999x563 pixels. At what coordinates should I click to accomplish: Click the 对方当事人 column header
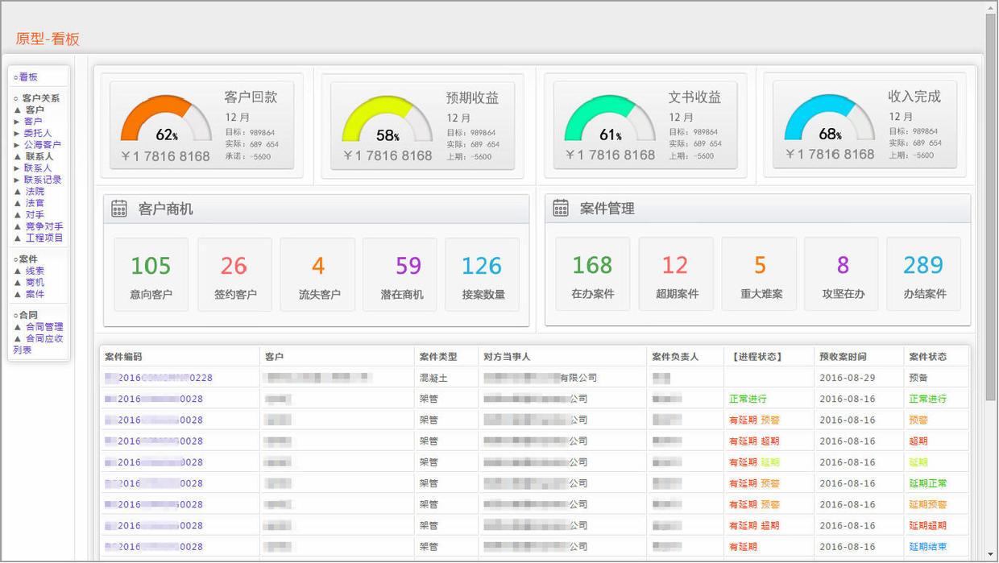pos(507,357)
